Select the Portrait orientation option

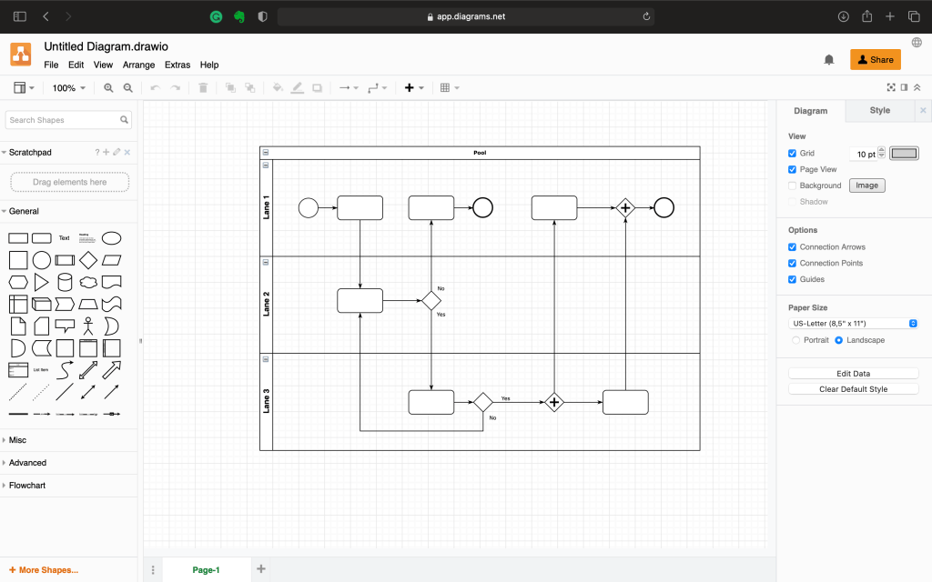coord(796,340)
